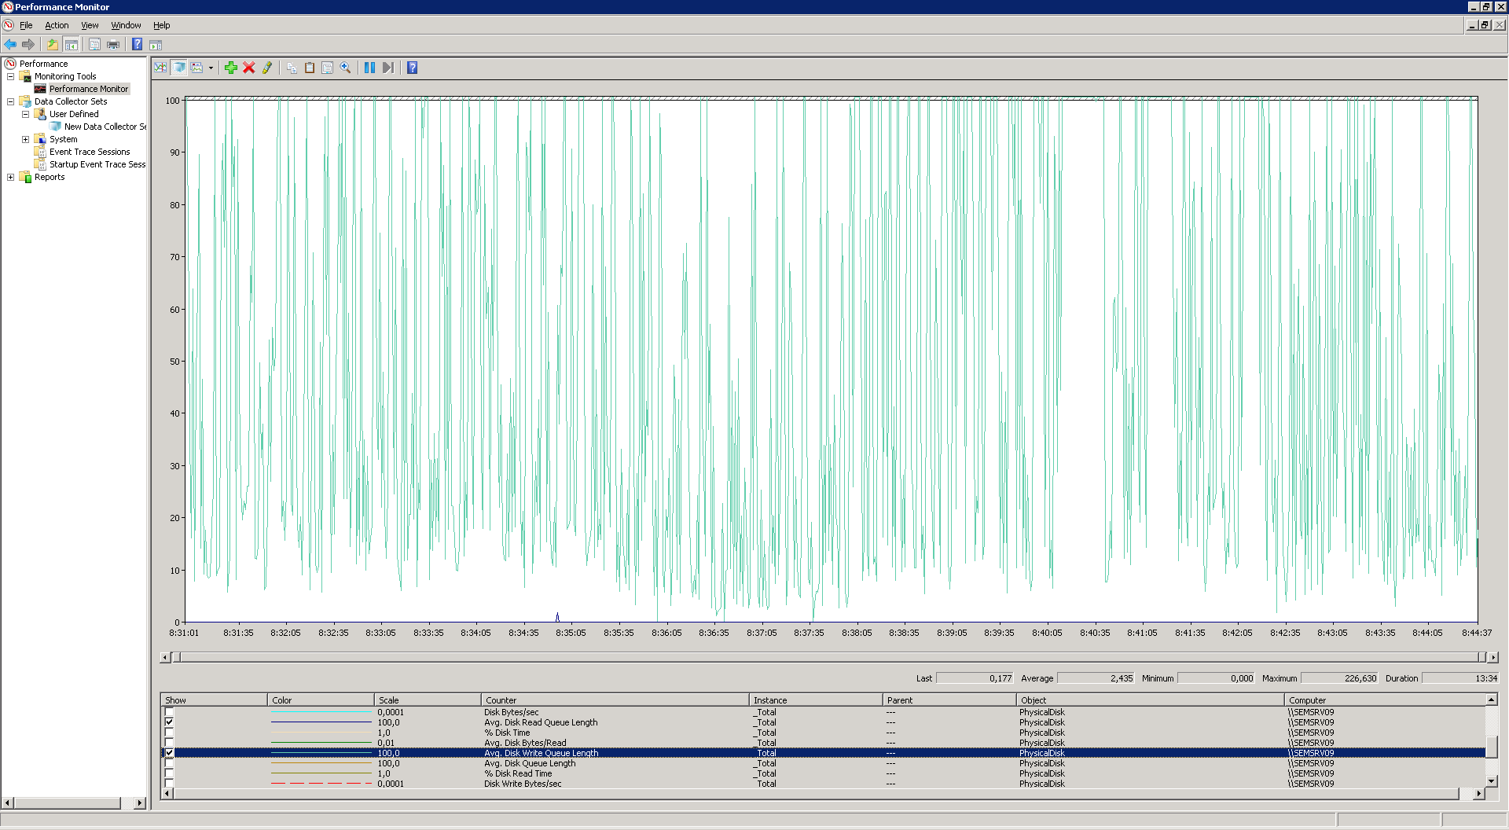Viewport: 1509px width, 830px height.
Task: Click View Current Activity icon
Action: 160,68
